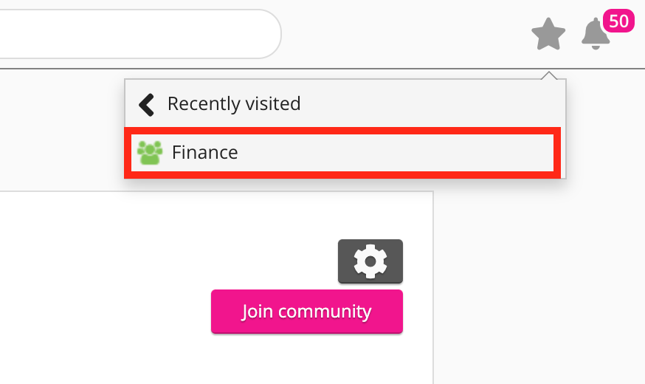Click the popup pointer below the star
This screenshot has width=645, height=384.
coord(548,75)
